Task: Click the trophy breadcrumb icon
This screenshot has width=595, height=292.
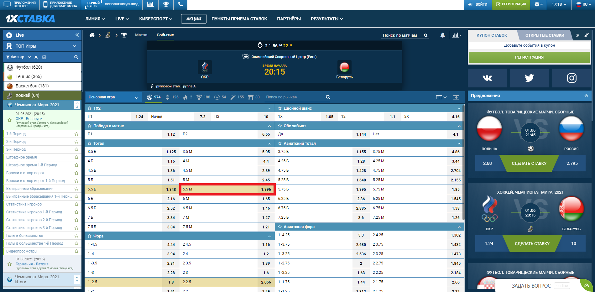Action: [124, 35]
